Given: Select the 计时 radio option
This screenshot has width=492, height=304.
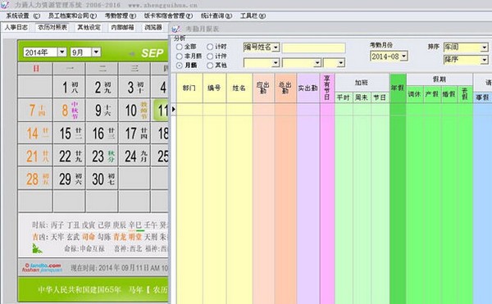Looking at the screenshot, I should pos(210,47).
